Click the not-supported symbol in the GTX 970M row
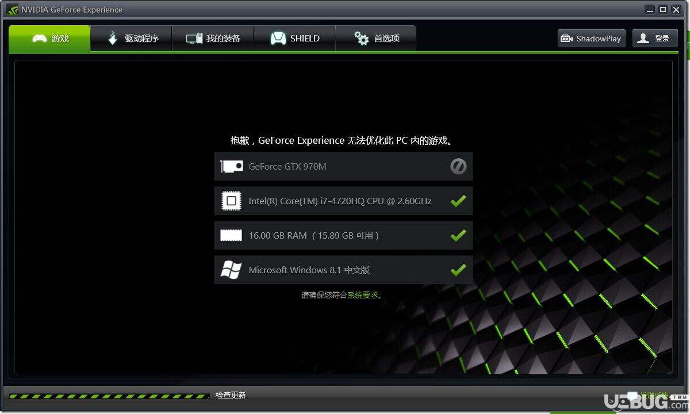The height and width of the screenshot is (414, 690). [458, 166]
